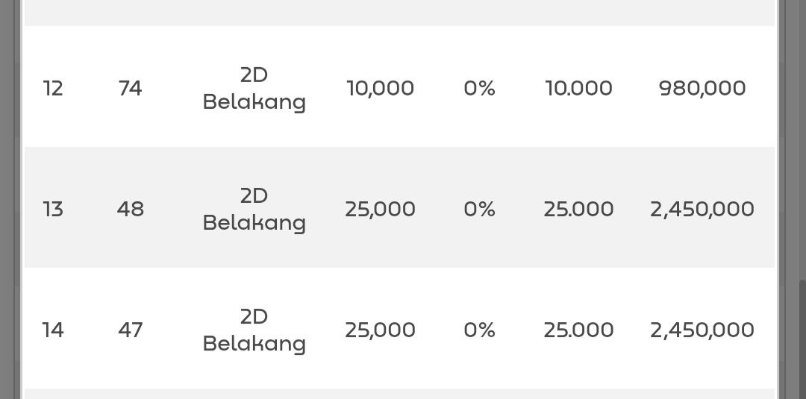Select the 10,000 bet amount in row 12
This screenshot has width=806, height=399.
[x=380, y=88]
